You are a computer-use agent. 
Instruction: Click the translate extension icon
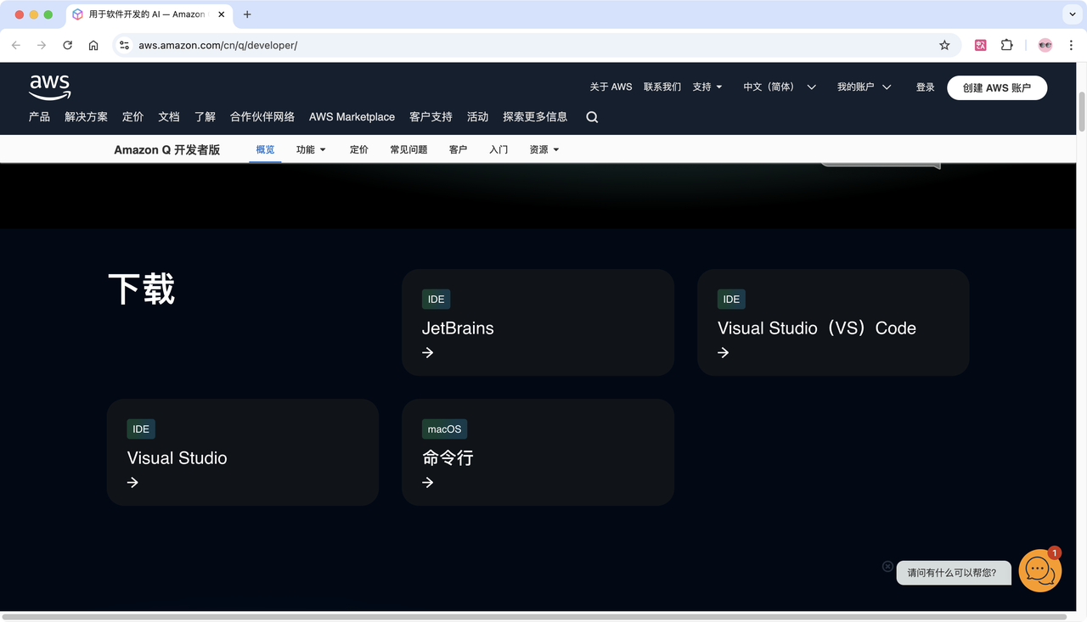[x=981, y=45]
